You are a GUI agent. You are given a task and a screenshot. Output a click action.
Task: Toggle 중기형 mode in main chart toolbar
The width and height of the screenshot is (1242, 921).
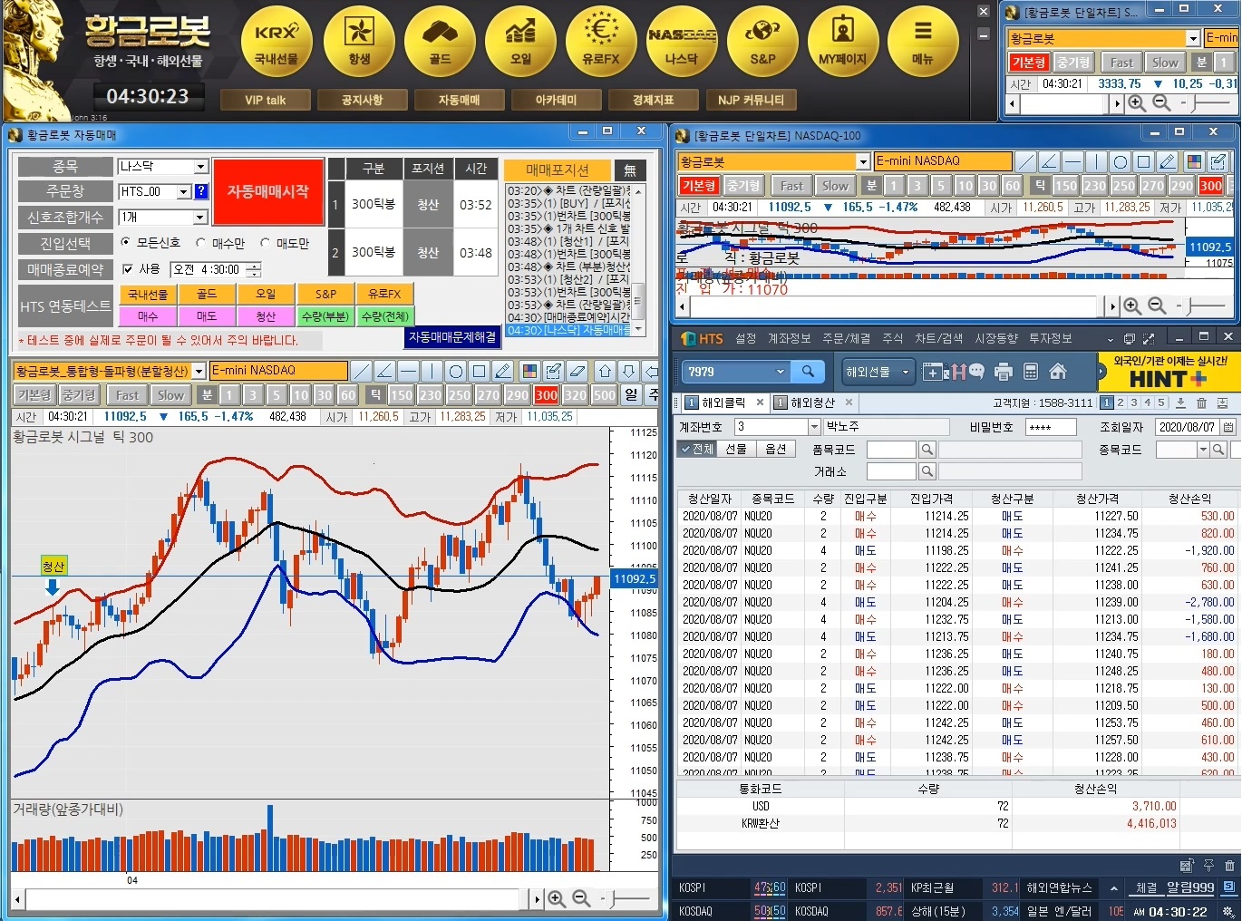tap(79, 395)
